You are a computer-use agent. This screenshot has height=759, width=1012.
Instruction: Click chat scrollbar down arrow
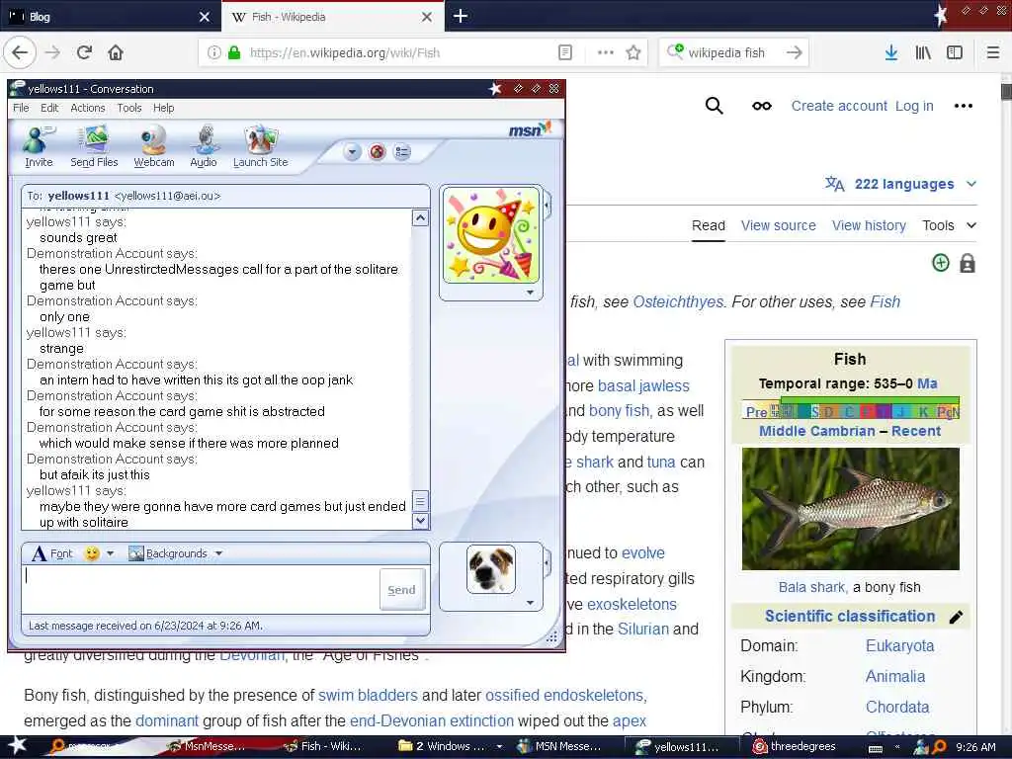[420, 520]
